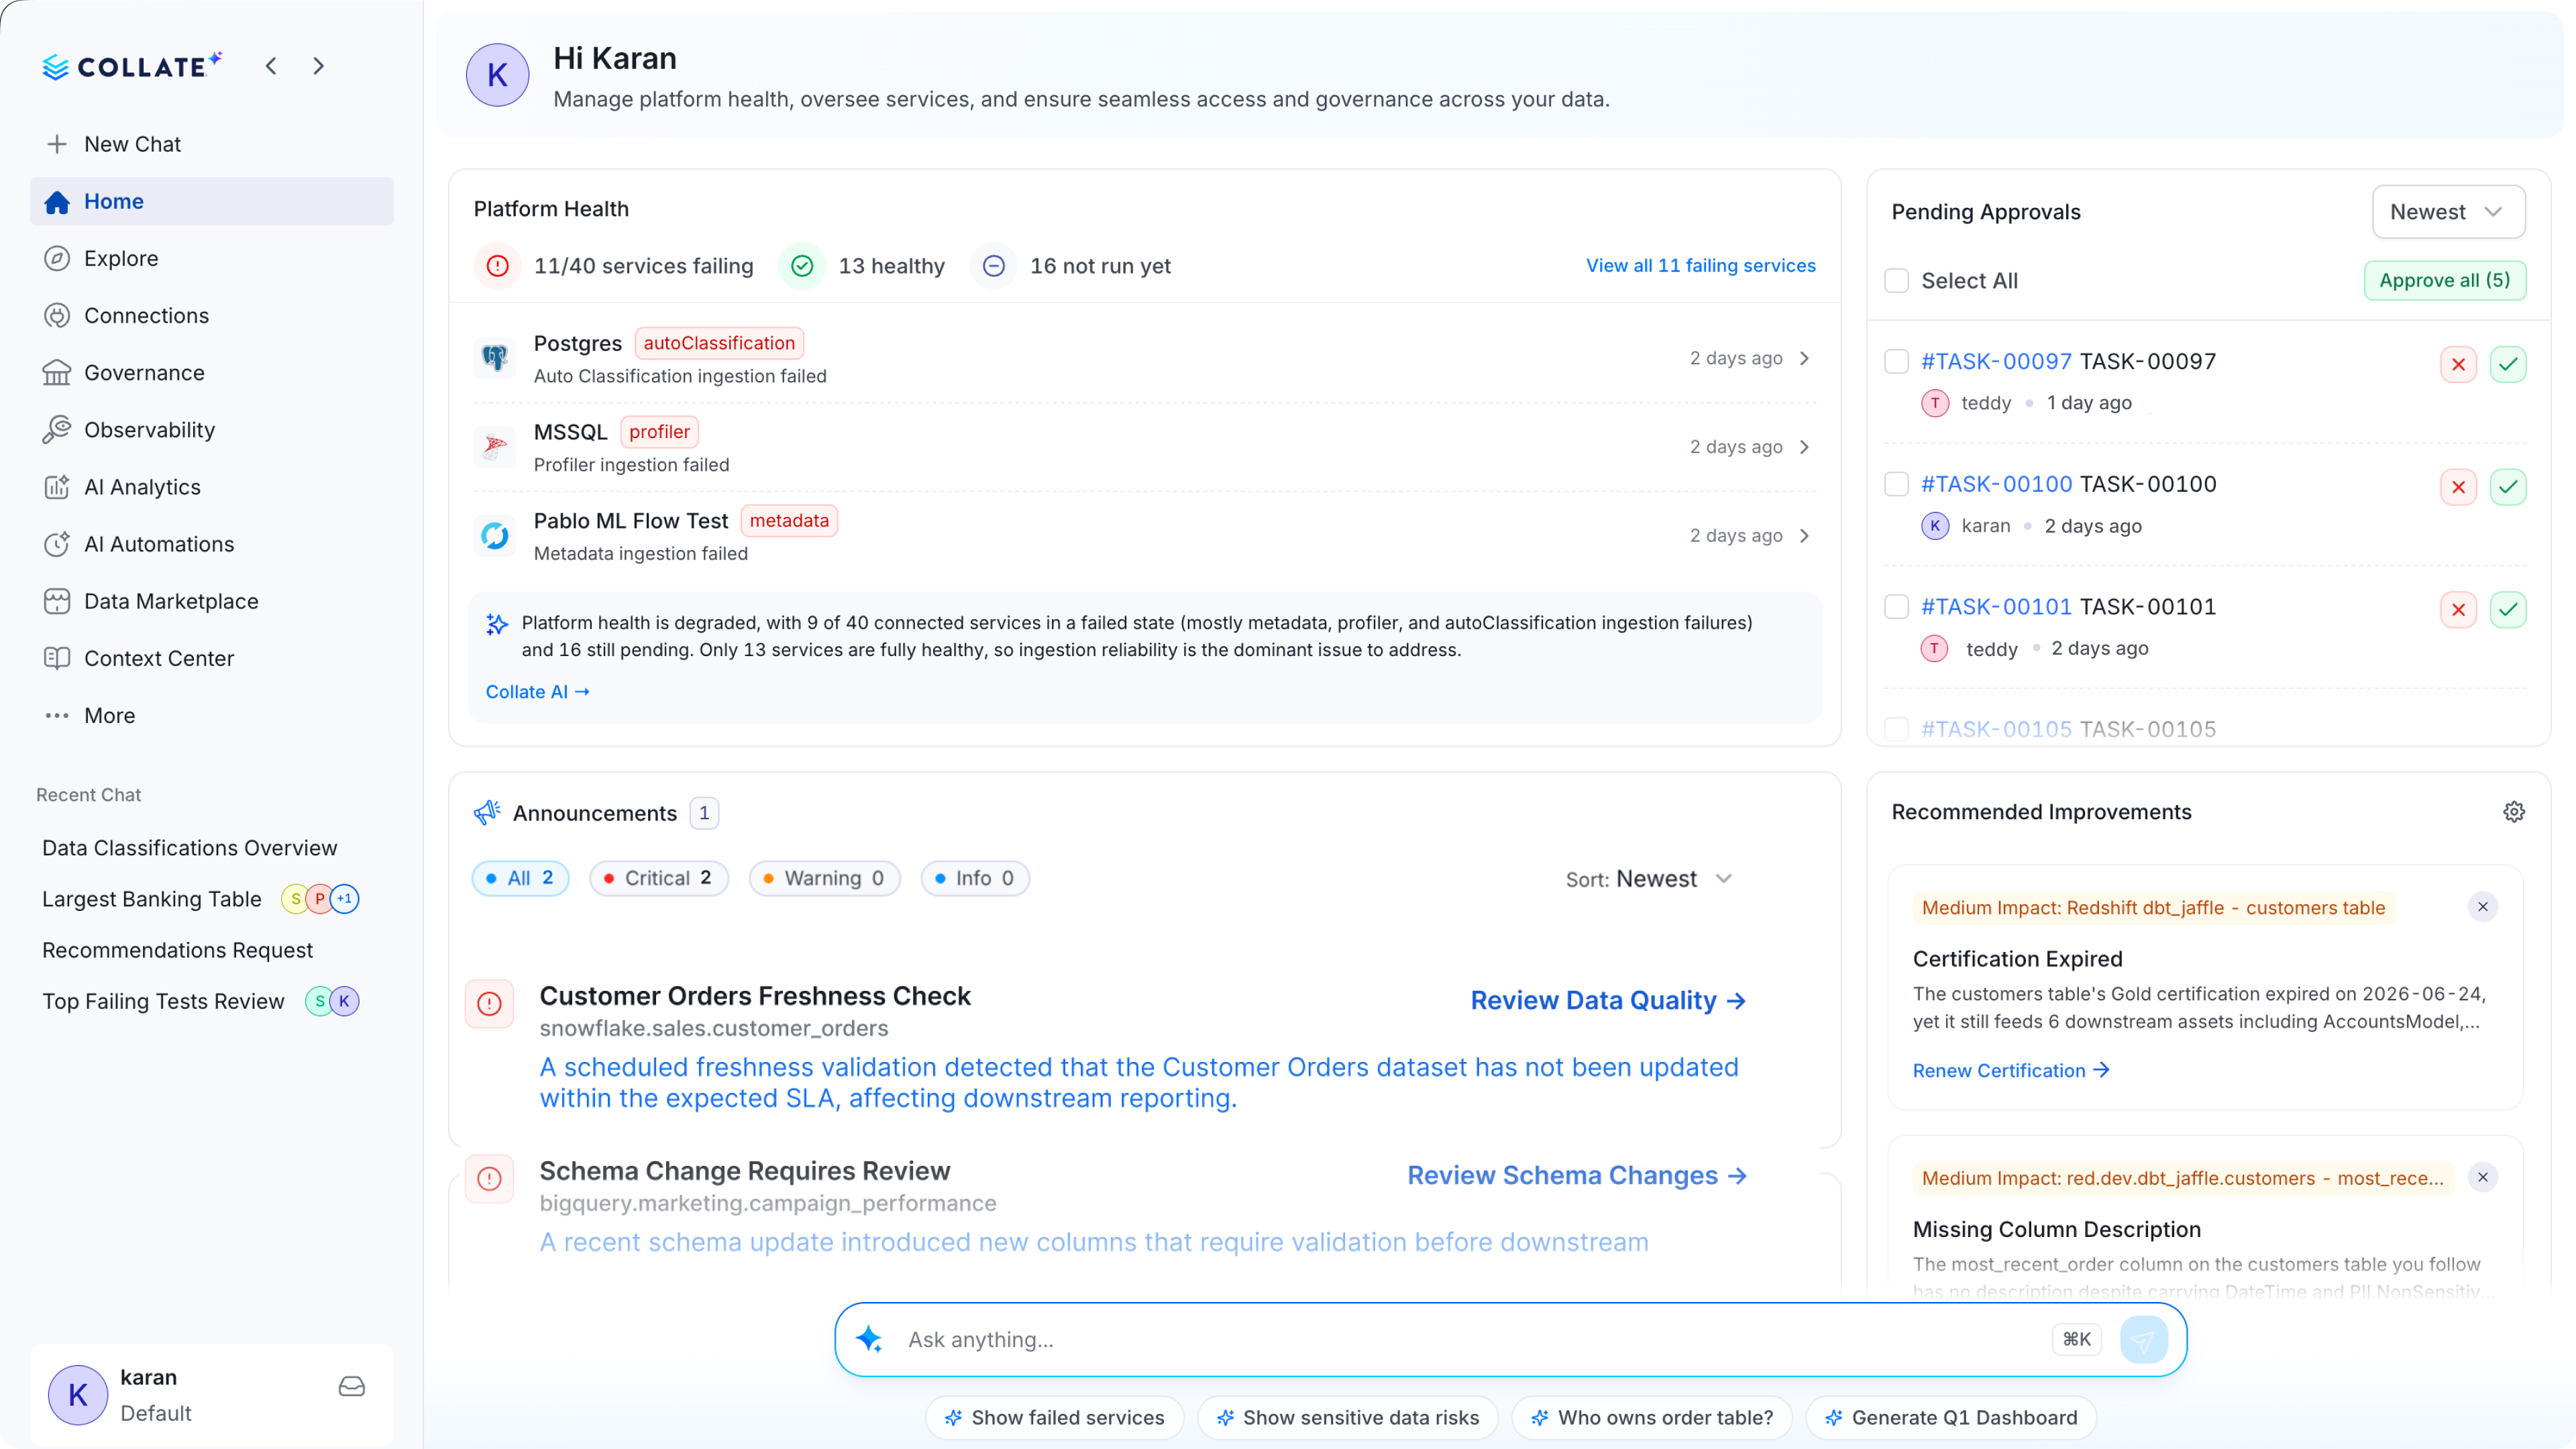Viewport: 2576px width, 1449px height.
Task: Click the Pablo ML Flow Test icon
Action: (x=495, y=536)
